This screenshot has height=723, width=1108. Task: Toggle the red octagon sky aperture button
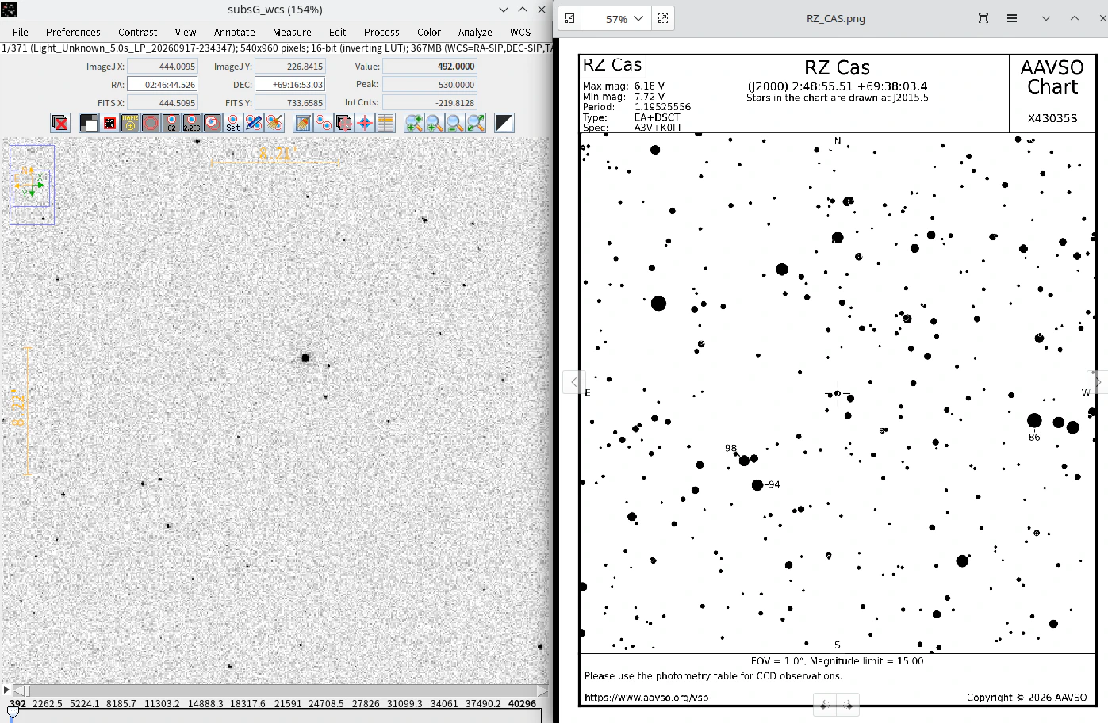[x=151, y=123]
